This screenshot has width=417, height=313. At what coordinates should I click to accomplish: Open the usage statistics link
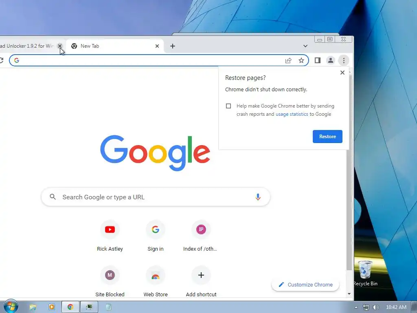(x=292, y=114)
